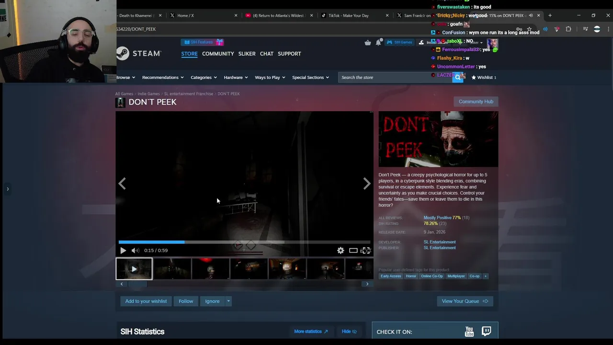Go to previous media with left arrow
Screen dimensions: 613x345
click(122, 184)
